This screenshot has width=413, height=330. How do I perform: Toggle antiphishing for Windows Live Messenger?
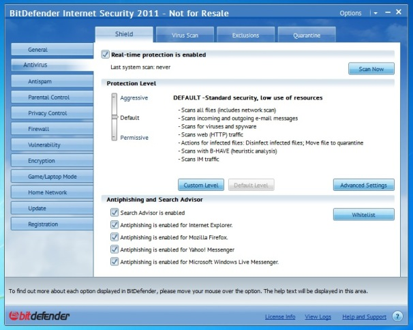114,262
